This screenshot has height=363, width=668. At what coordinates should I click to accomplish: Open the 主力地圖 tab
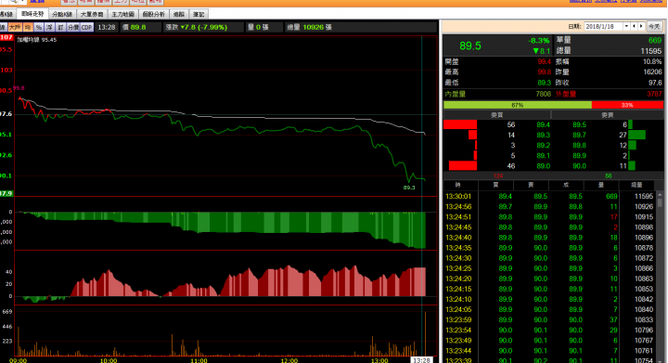(123, 14)
